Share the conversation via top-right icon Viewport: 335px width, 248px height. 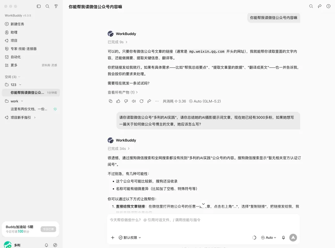pos(319,6)
